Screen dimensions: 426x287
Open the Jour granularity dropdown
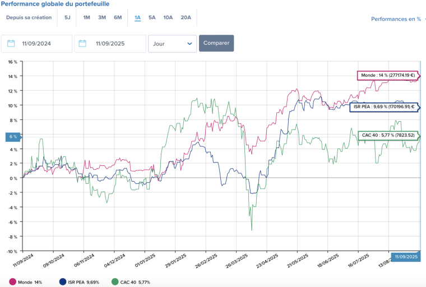click(x=172, y=44)
